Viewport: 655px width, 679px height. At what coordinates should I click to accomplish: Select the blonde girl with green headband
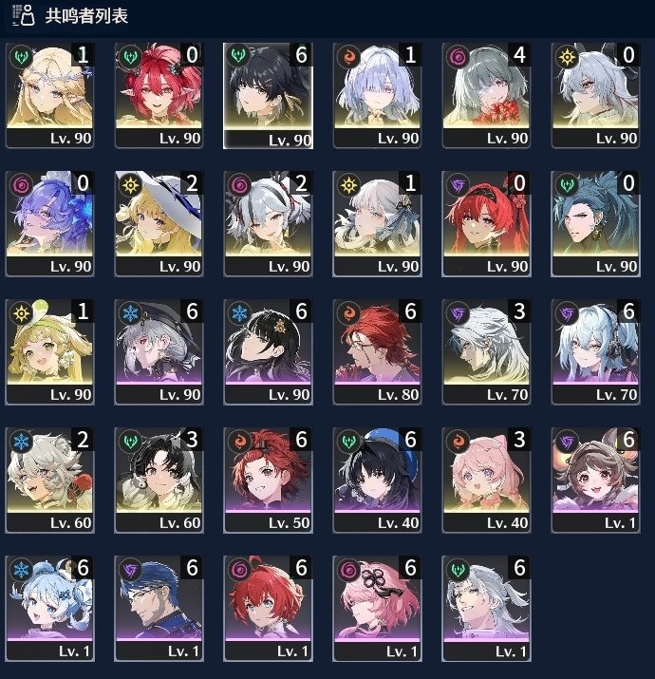point(49,351)
